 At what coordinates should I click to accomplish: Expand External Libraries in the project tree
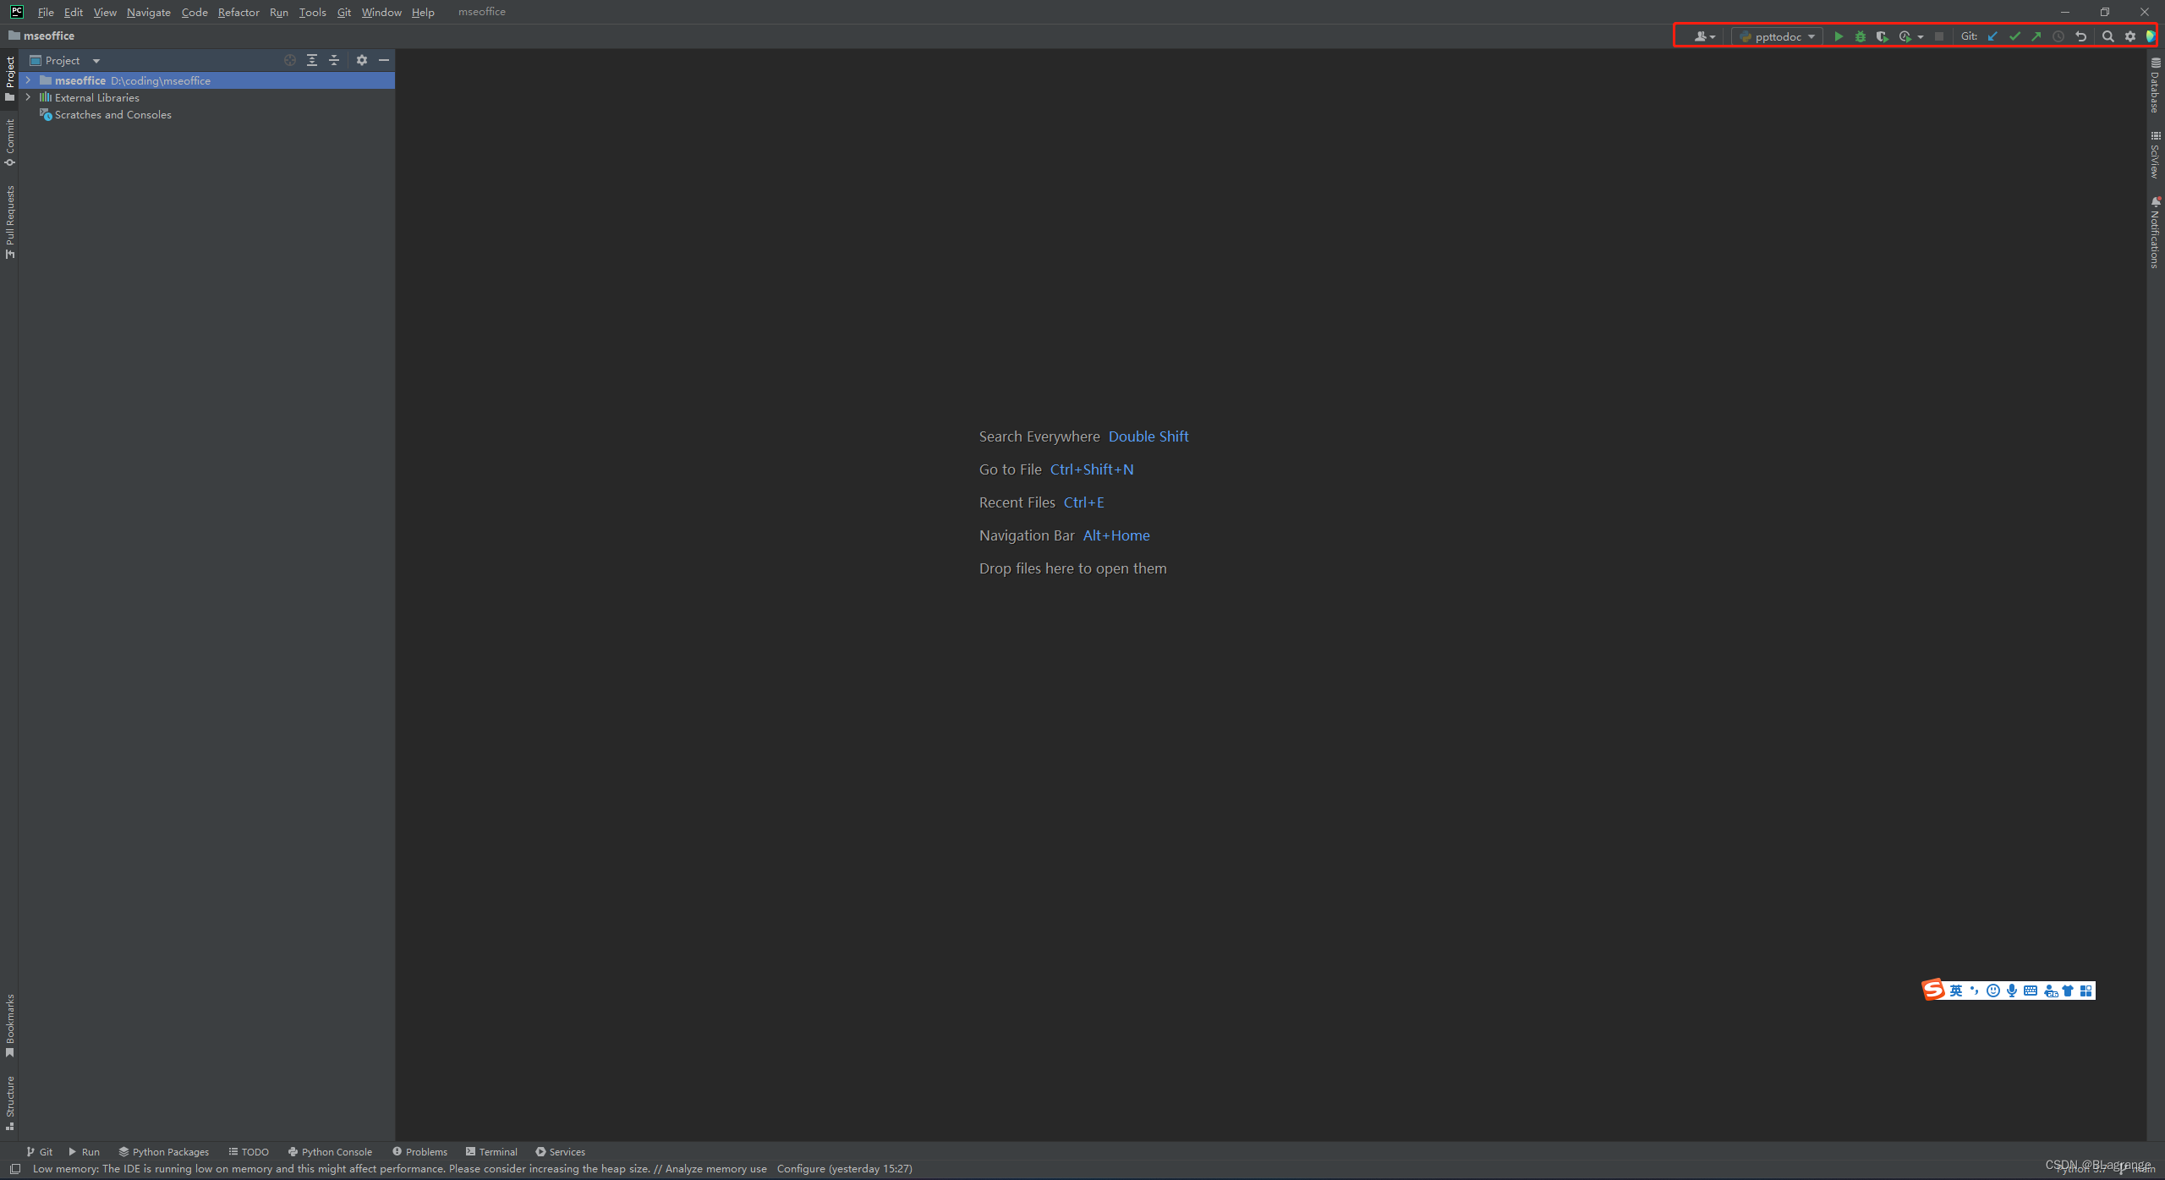coord(30,97)
